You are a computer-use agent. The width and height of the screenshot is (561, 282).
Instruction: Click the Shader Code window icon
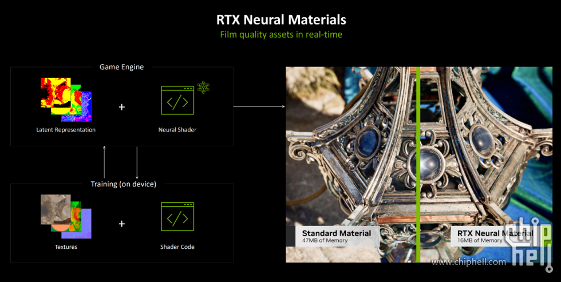point(177,217)
